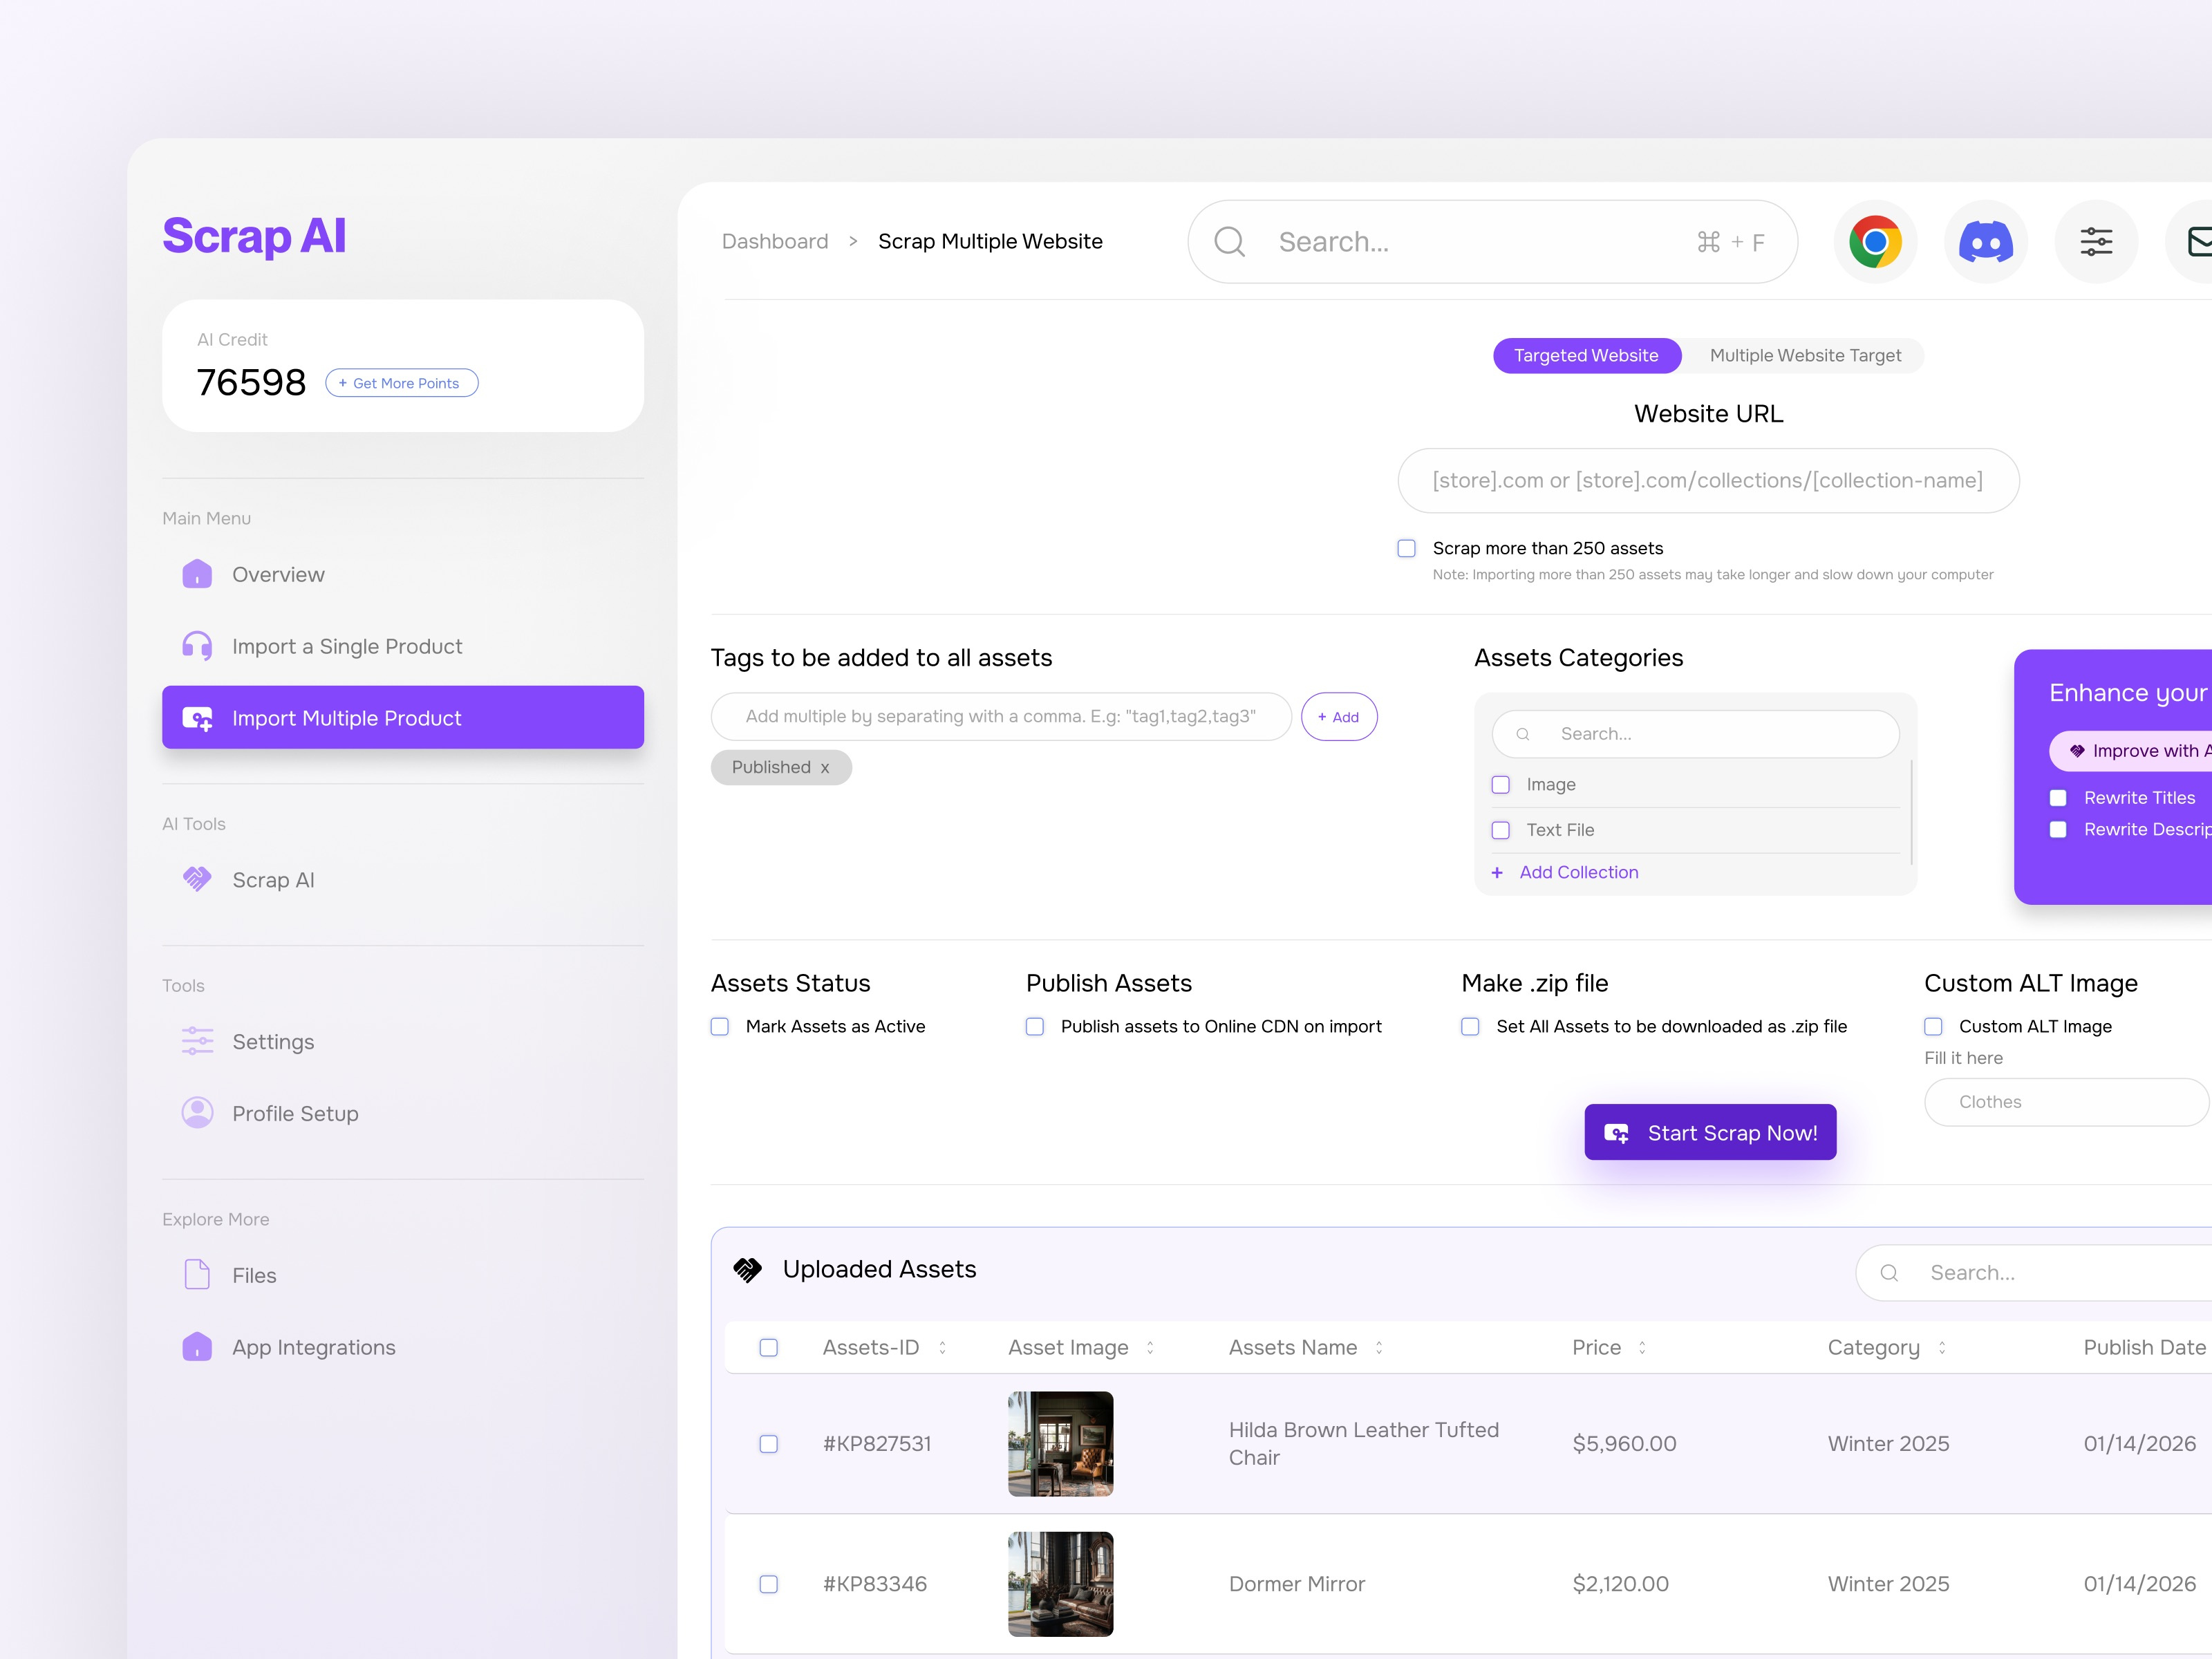
Task: Click the Assets Categories list scrollbar
Action: [x=1911, y=812]
